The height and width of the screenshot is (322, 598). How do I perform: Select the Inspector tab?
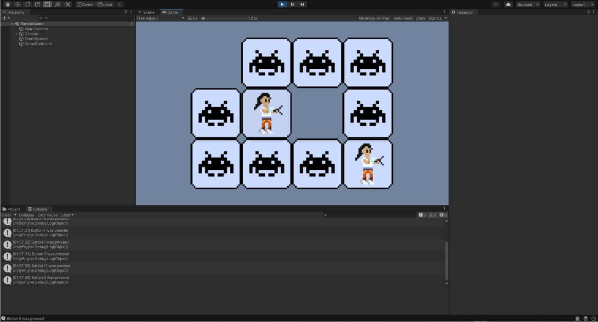point(462,12)
